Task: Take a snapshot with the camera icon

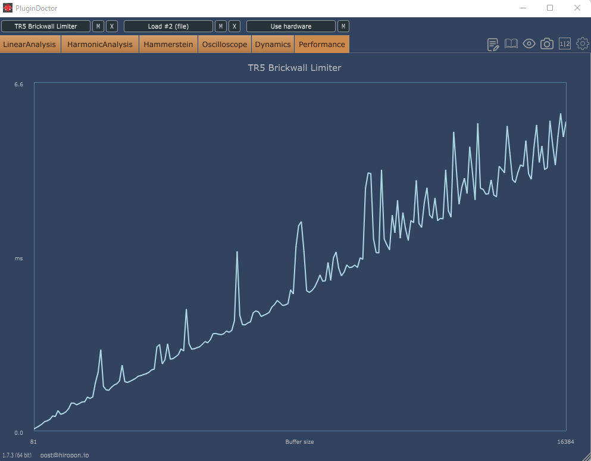Action: [547, 43]
